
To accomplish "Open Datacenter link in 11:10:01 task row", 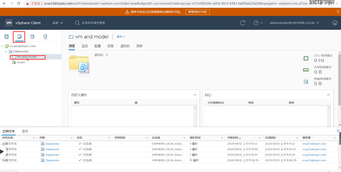I will tap(53, 155).
